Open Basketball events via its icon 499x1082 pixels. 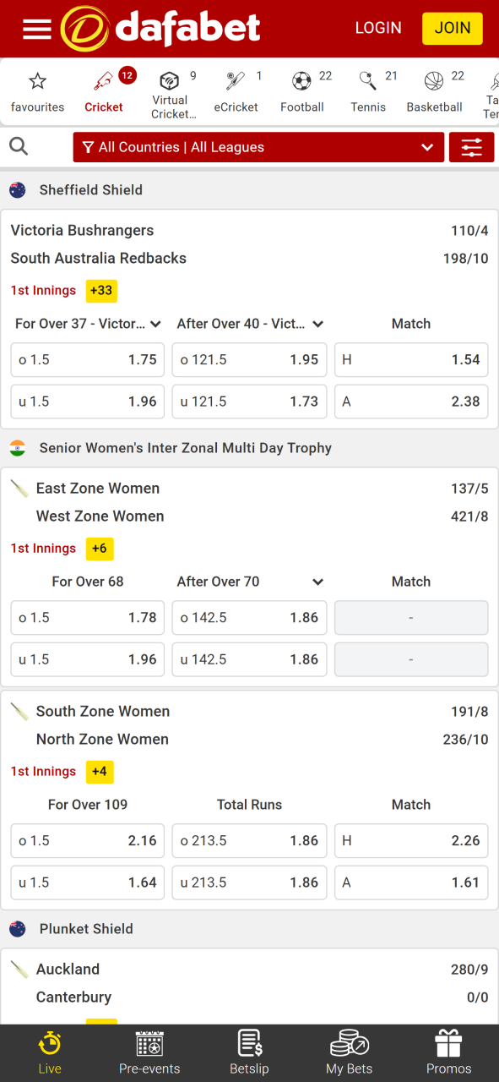coord(433,90)
